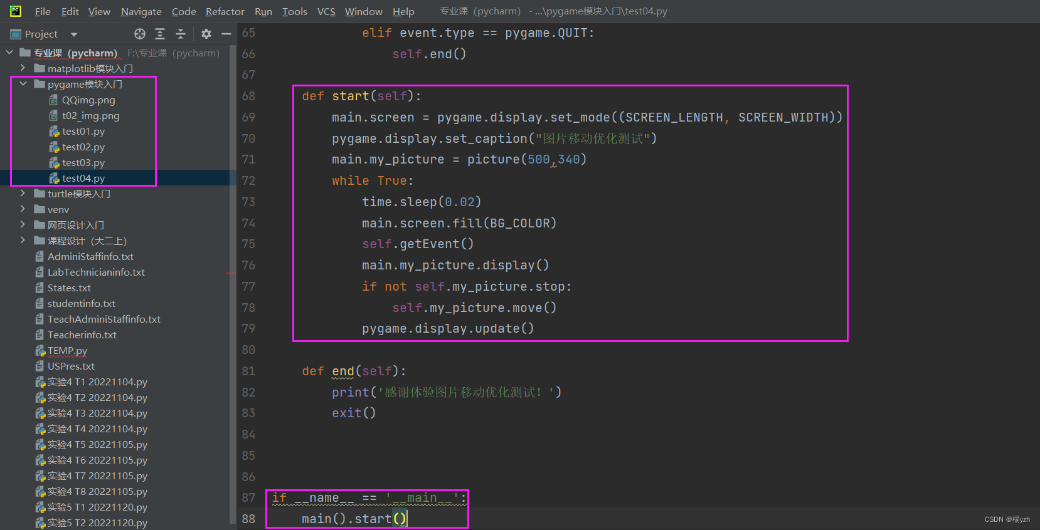Open the Navigate menu
Viewport: 1040px width, 530px height.
(x=141, y=11)
